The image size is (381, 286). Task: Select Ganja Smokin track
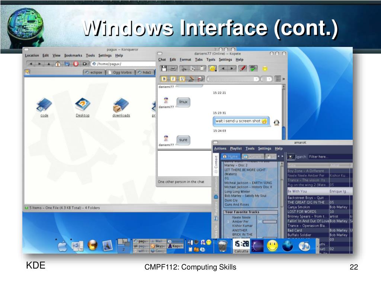pyautogui.click(x=320, y=207)
